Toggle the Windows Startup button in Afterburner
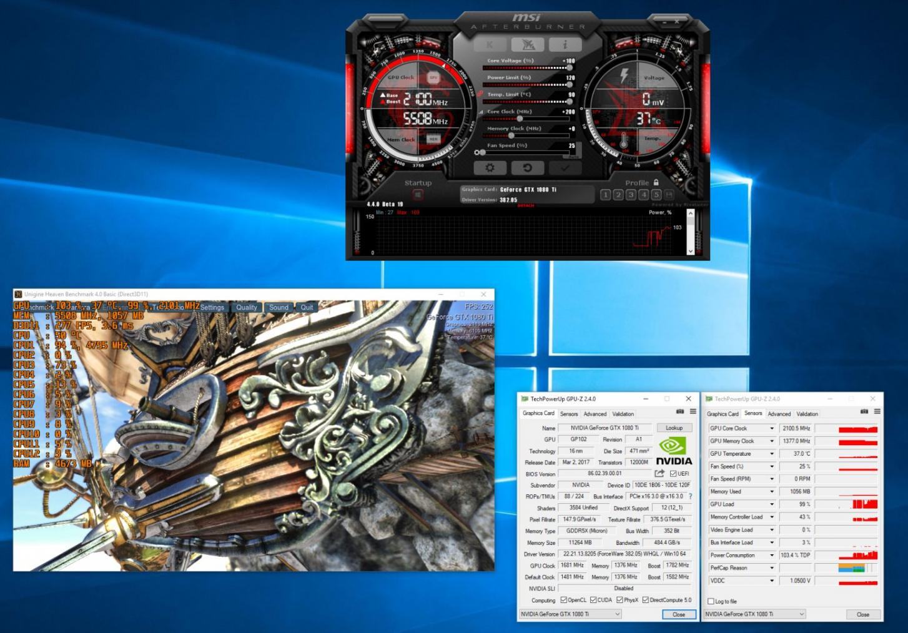908x633 pixels. tap(418, 195)
